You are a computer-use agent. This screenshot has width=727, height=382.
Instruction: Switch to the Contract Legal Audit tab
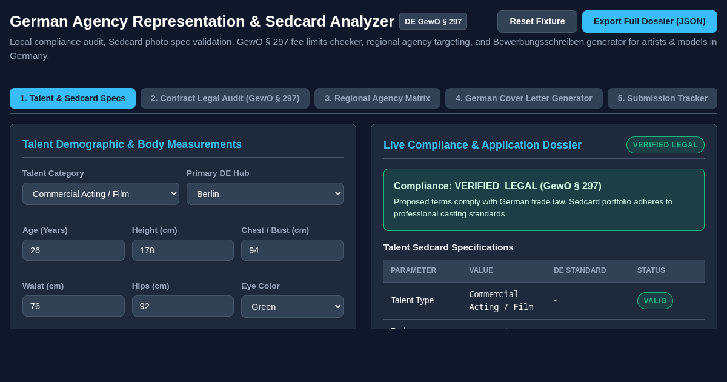tap(225, 98)
